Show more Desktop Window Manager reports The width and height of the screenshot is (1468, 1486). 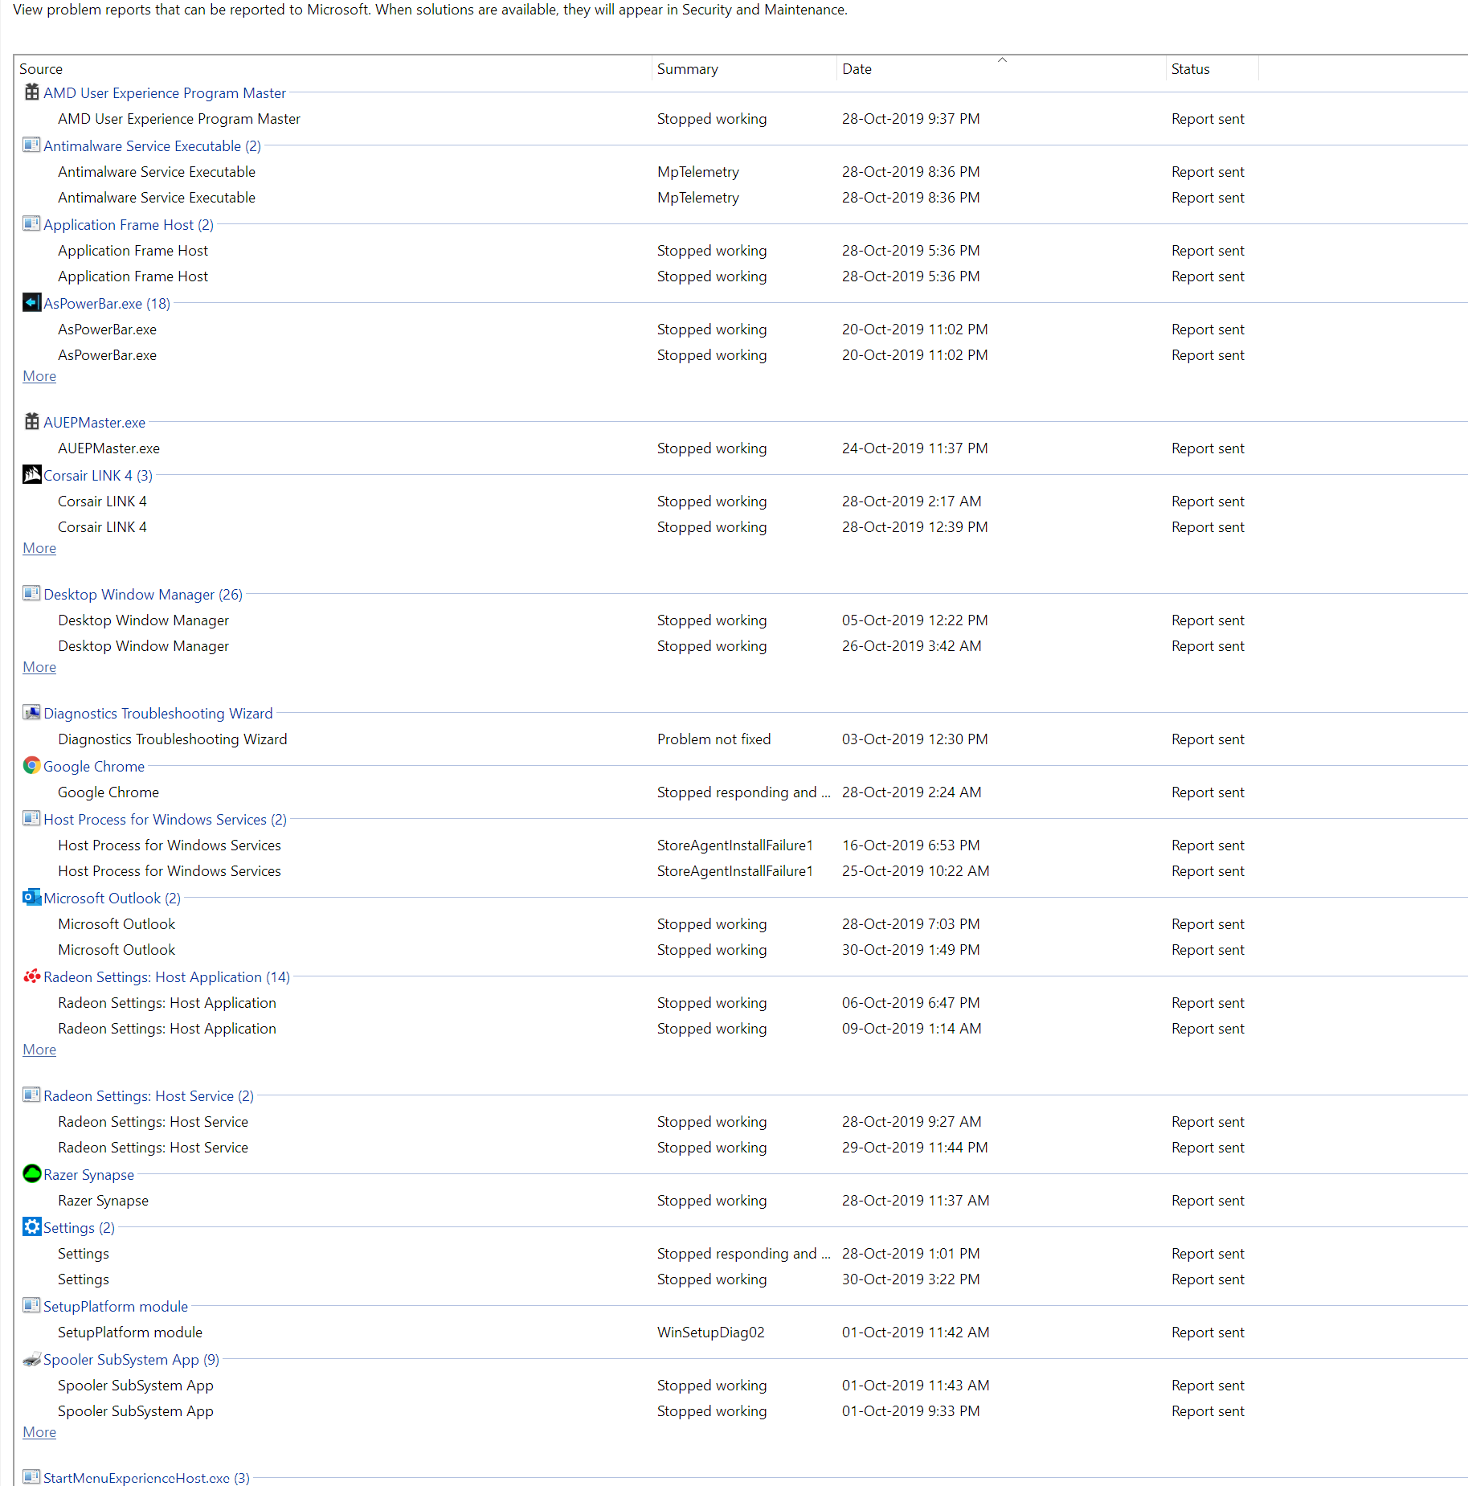point(39,667)
